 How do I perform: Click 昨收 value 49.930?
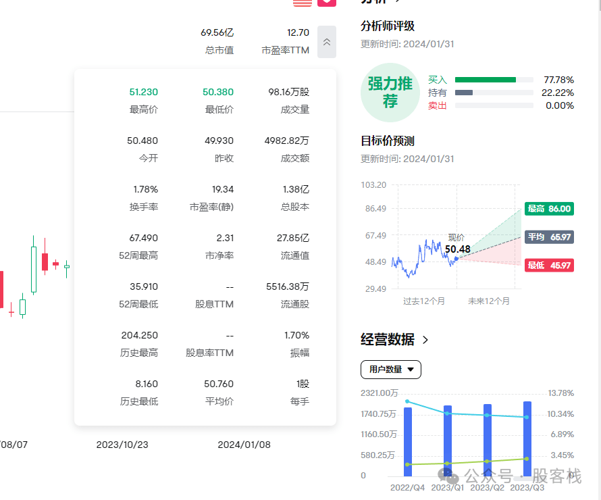tap(219, 141)
